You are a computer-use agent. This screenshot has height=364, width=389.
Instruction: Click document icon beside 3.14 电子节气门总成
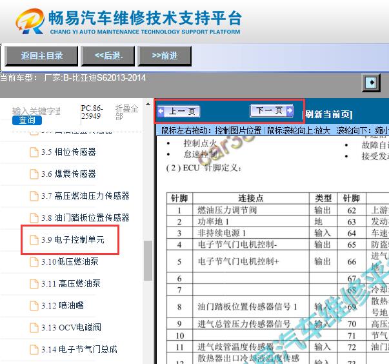coord(34,350)
